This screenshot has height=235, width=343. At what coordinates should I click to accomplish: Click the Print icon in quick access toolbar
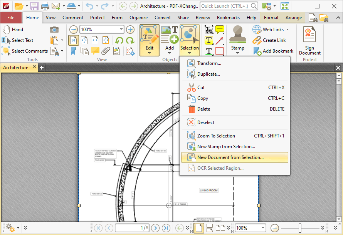pos(45,6)
